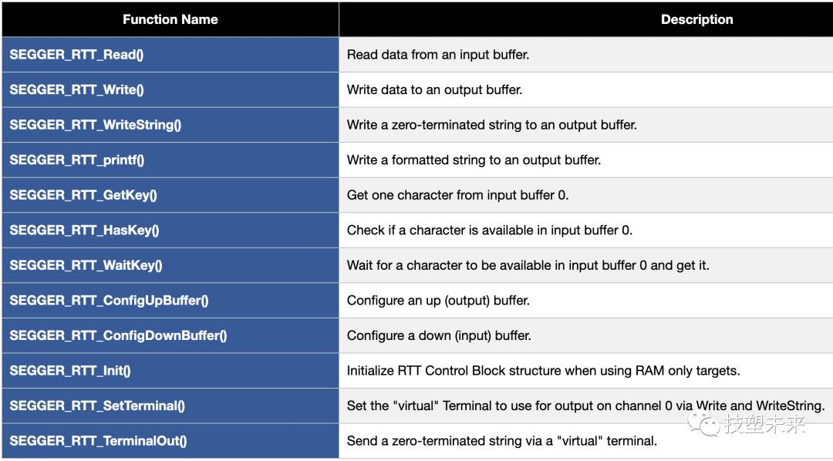Select the SEGGER_RTT_ConfigUpBuffer() function cell
The width and height of the screenshot is (833, 461).
click(x=170, y=300)
